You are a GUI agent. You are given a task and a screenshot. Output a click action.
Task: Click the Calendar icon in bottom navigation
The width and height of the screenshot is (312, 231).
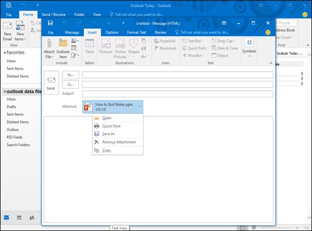19,218
